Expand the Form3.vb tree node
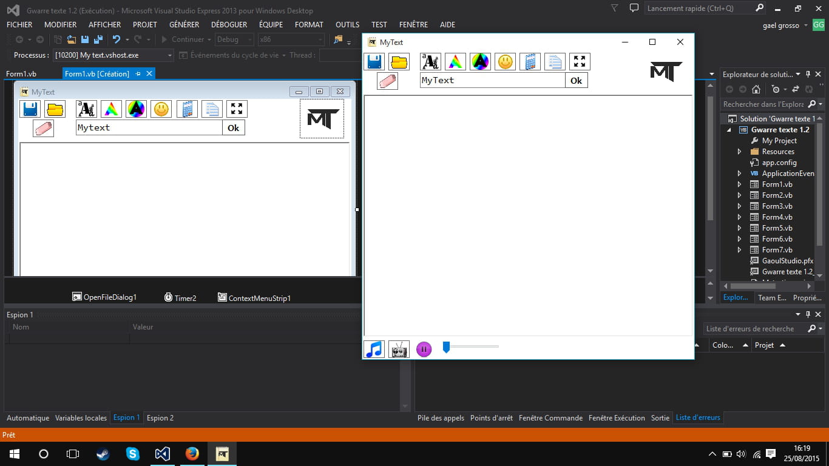The image size is (829, 466). tap(739, 206)
